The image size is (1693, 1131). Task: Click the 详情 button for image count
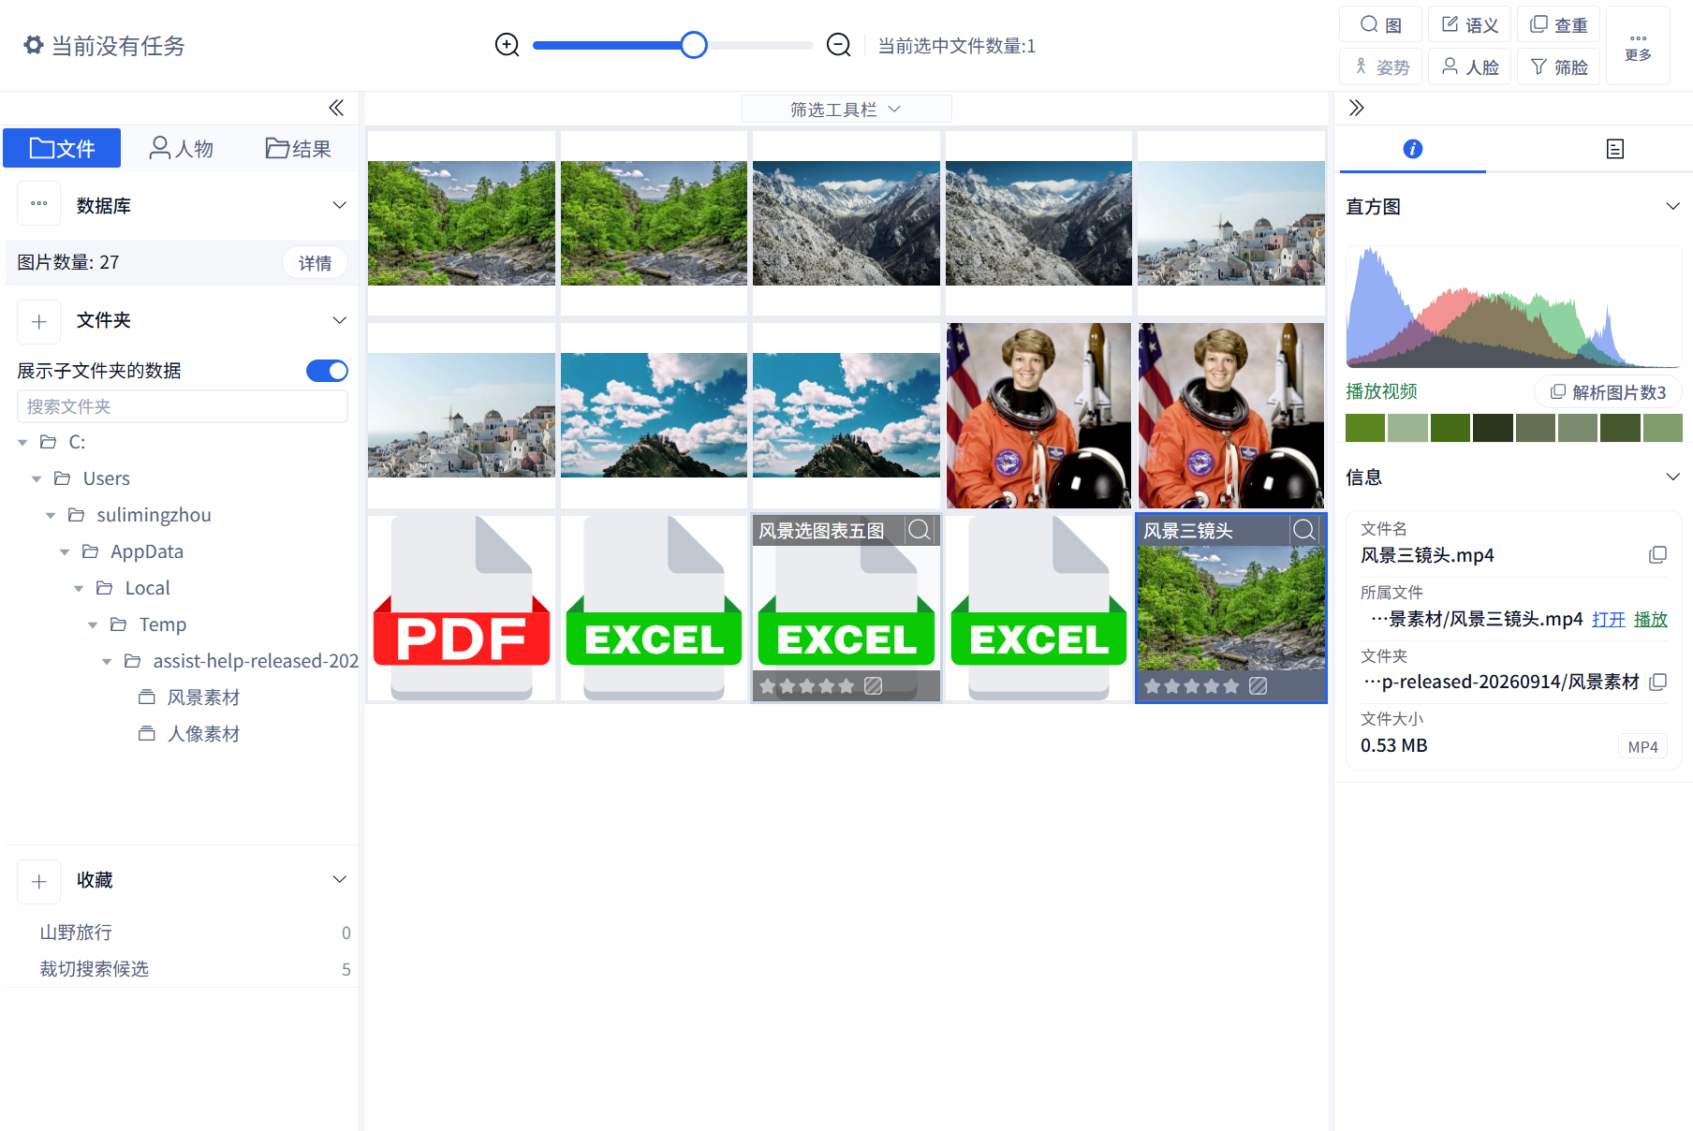[x=316, y=263]
